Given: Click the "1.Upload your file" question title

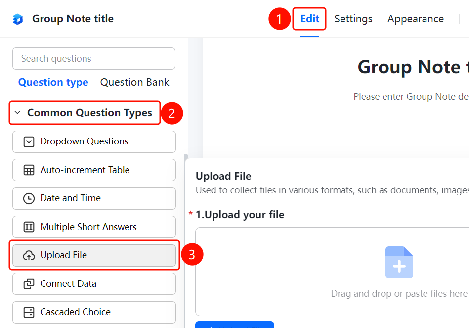Looking at the screenshot, I should [x=240, y=215].
